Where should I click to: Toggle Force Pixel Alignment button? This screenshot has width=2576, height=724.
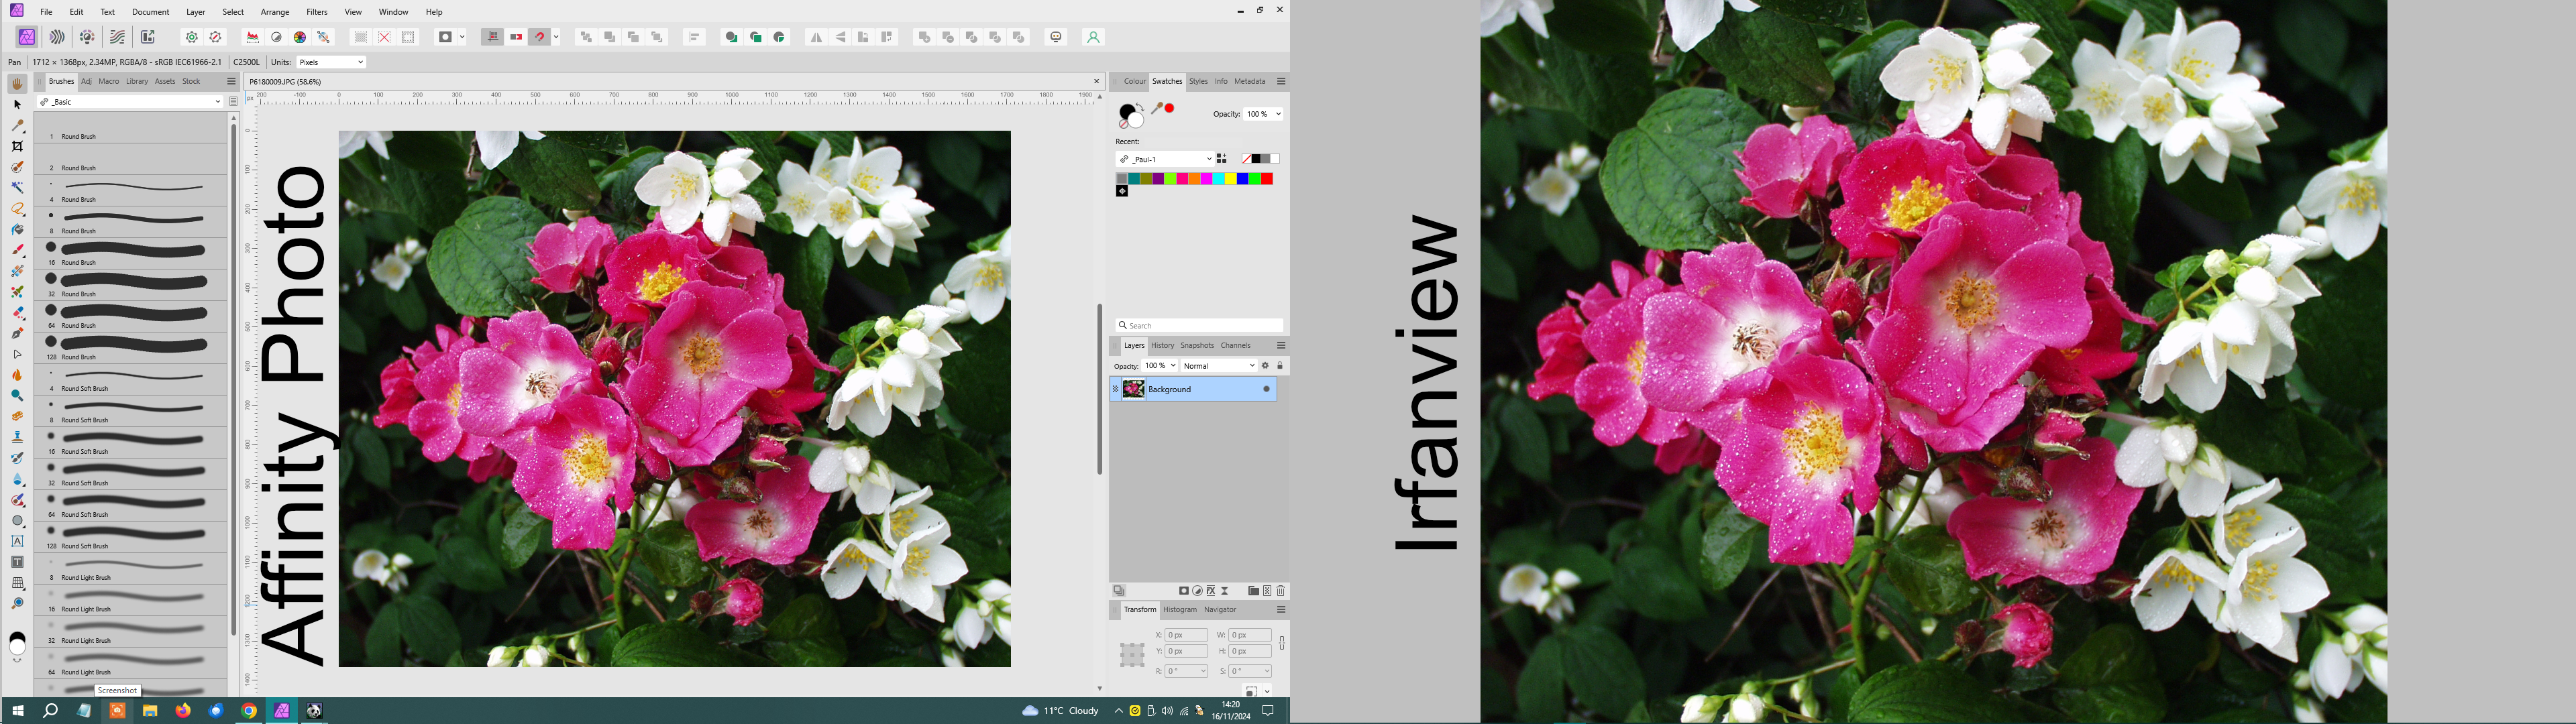coord(492,37)
